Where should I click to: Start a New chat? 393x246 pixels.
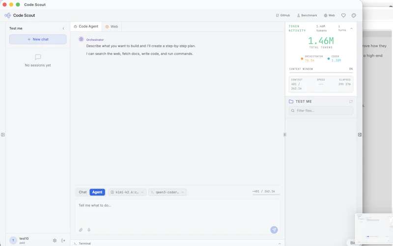(x=38, y=39)
